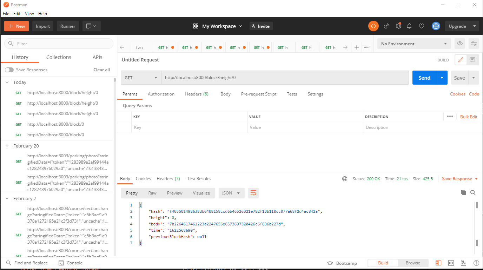483x270 pixels.
Task: Click the heart icon in header
Action: 422,26
